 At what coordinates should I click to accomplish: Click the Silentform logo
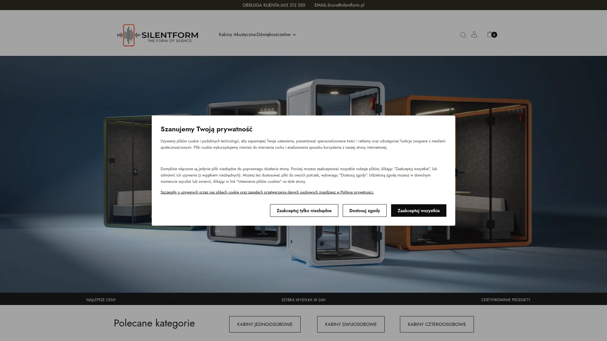[x=157, y=35]
